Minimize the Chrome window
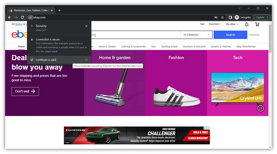The width and height of the screenshot is (277, 154). click(249, 8)
